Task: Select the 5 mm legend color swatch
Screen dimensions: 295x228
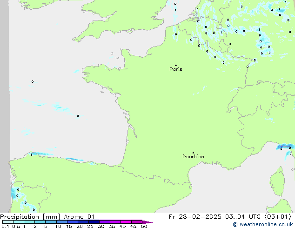Action: click(51, 222)
